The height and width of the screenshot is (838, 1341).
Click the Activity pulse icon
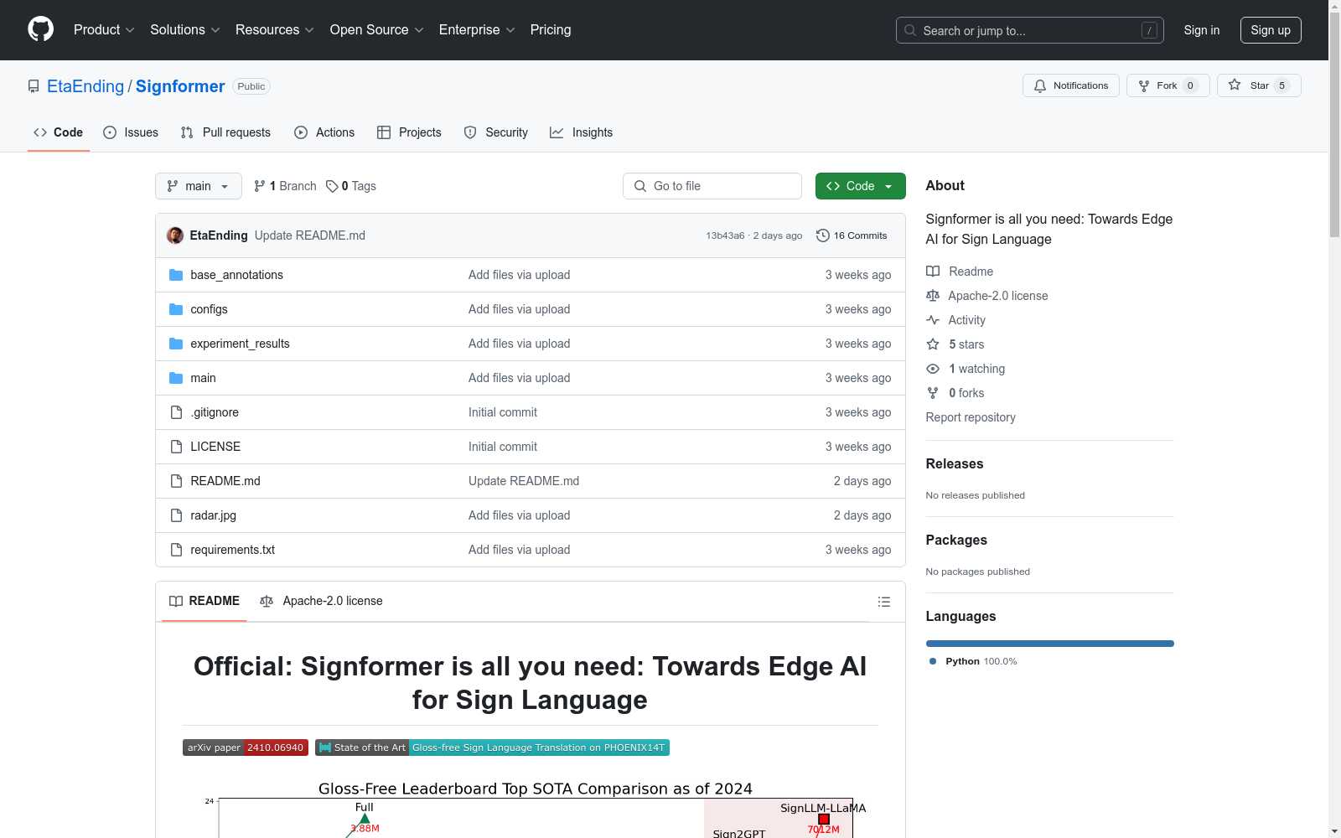click(x=933, y=320)
